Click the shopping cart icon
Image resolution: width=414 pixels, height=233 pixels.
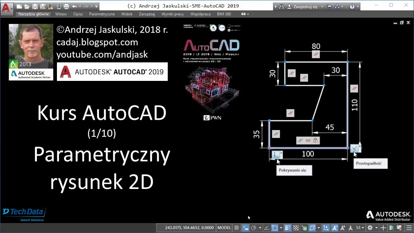tap(329, 6)
